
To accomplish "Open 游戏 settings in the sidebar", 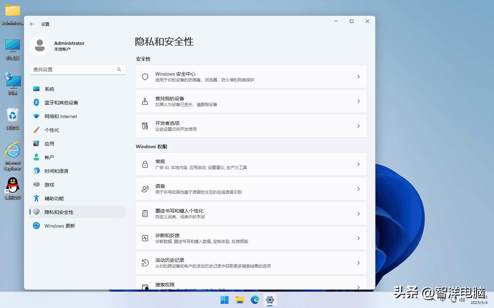I will (49, 184).
